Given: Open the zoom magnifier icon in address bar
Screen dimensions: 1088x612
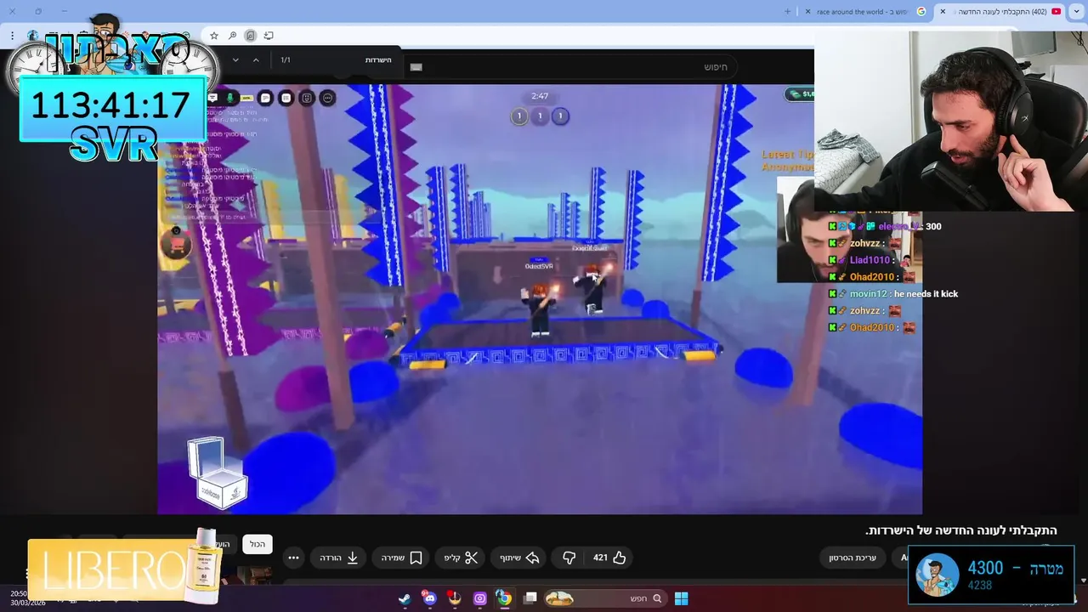Looking at the screenshot, I should (232, 36).
